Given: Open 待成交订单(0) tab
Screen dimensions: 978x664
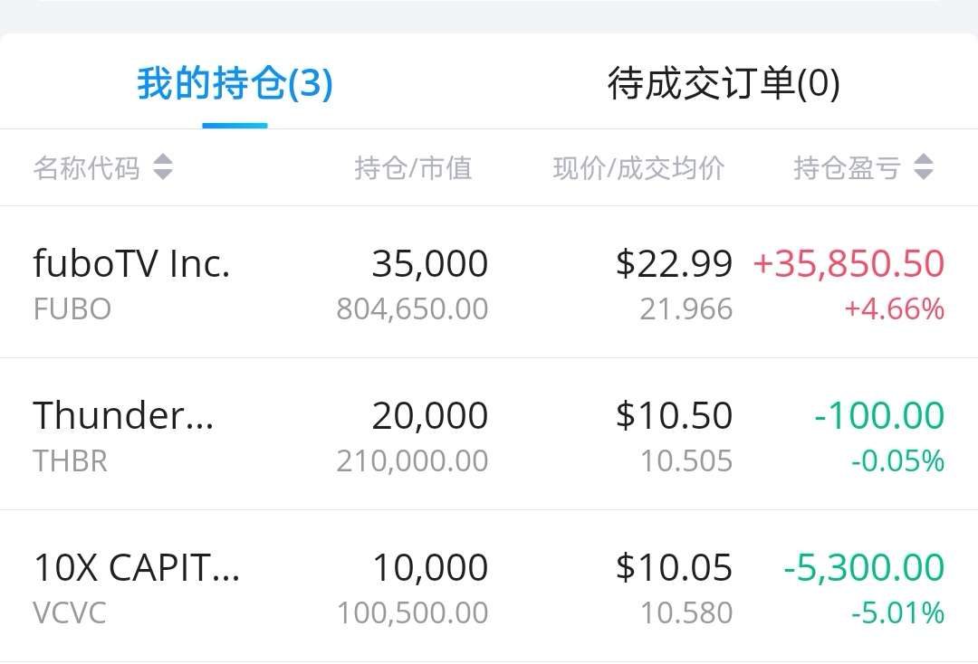Looking at the screenshot, I should point(724,84).
